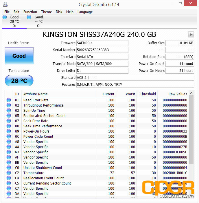This screenshot has height=203, width=199.
Task: Select the Unsafe Shutdown Count row text
Action: (x=43, y=167)
